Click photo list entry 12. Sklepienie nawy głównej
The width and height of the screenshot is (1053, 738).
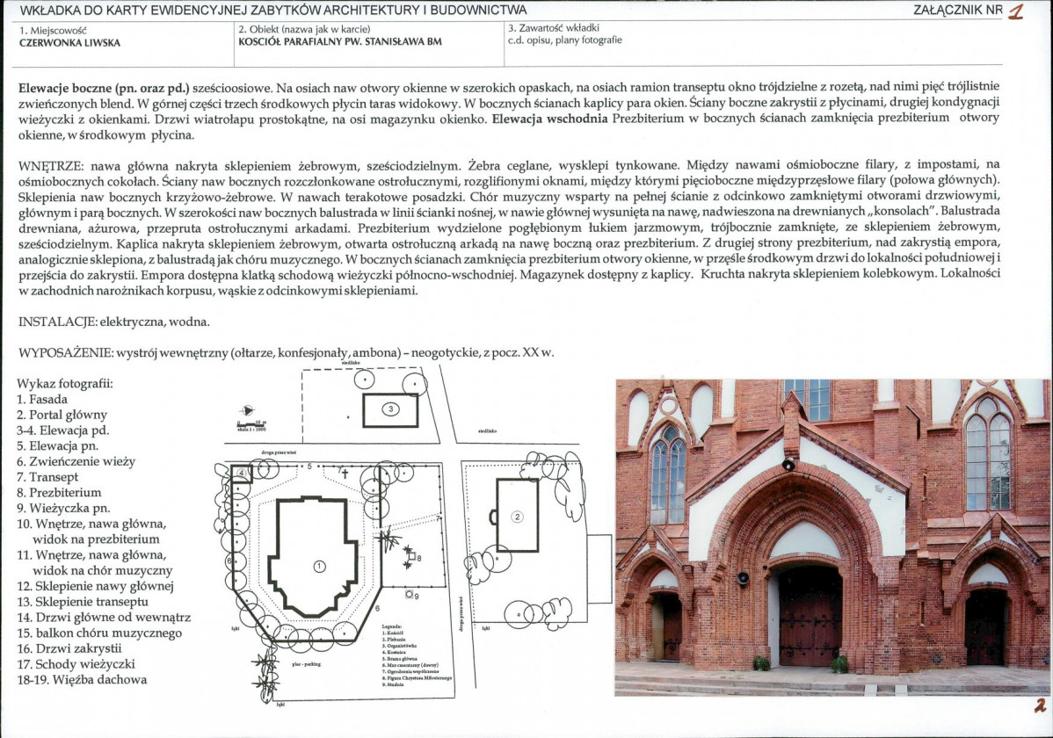[95, 585]
